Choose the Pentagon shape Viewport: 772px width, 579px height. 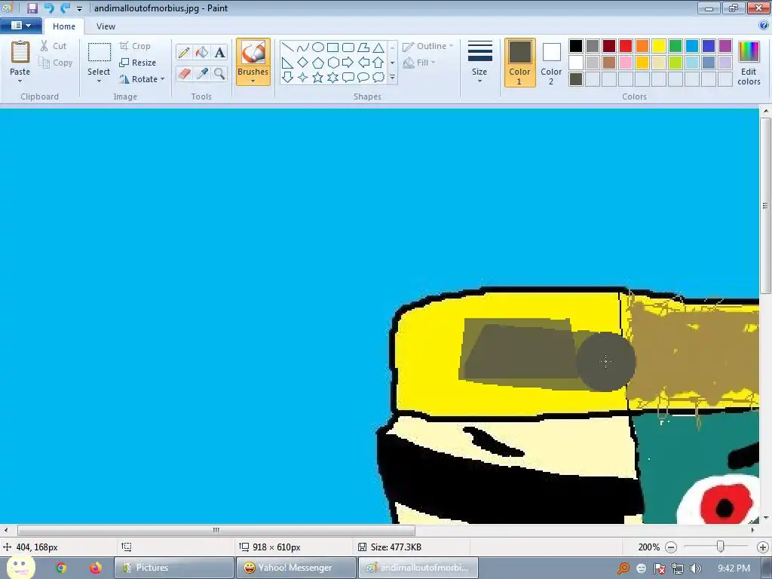coord(318,63)
